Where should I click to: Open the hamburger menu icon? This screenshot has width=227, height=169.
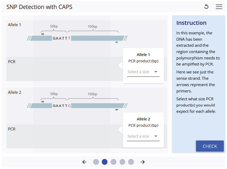pyautogui.click(x=219, y=7)
